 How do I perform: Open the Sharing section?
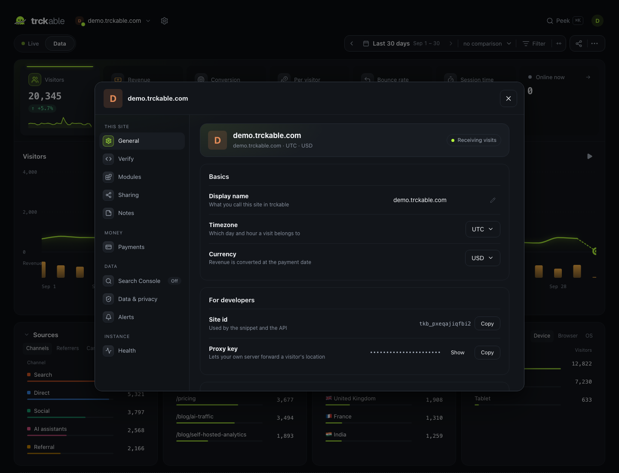[142, 195]
